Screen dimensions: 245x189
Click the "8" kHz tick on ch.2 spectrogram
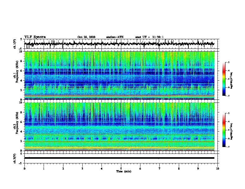21,112
